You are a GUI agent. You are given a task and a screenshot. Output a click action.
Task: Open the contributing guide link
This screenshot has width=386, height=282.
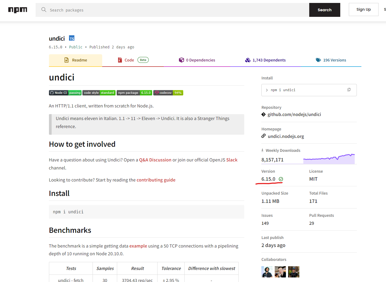click(x=156, y=180)
